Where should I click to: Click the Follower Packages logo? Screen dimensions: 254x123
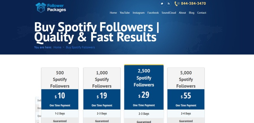coord(51,7)
